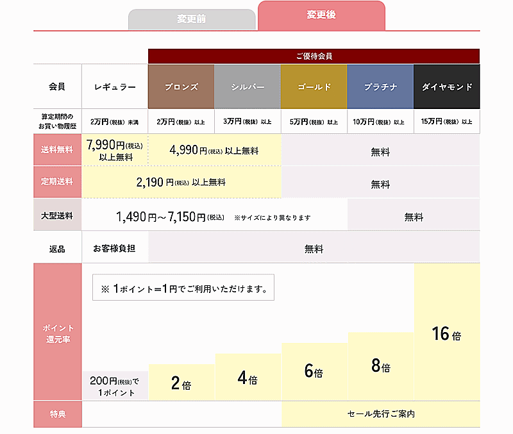Select the 特典 row label

(57, 414)
